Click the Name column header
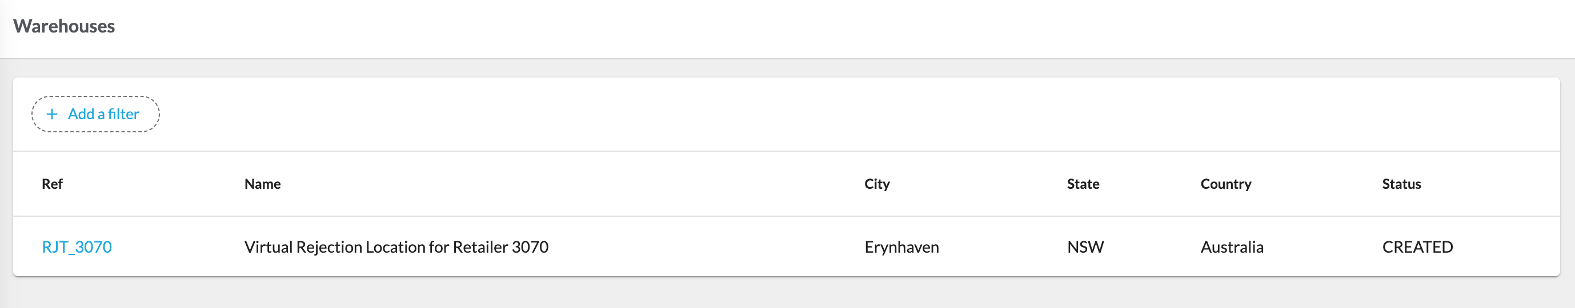Viewport: 1575px width, 308px height. 262,184
